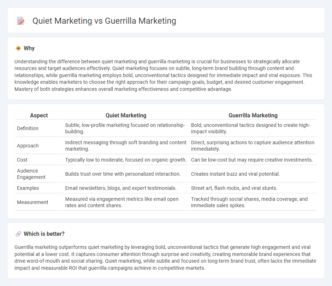Click the Aspect column header
The height and width of the screenshot is (286, 332).
click(x=39, y=115)
